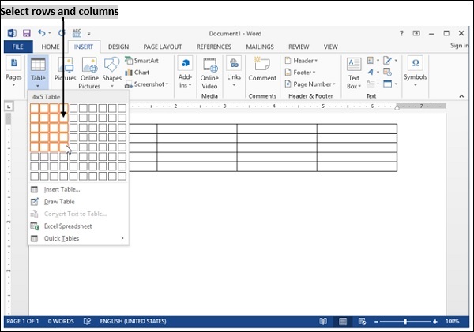Click the zoom slider in status bar
Image resolution: width=474 pixels, height=332 pixels.
pos(405,322)
